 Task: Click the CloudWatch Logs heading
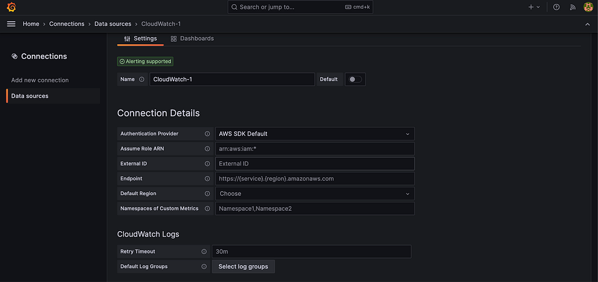(x=148, y=234)
